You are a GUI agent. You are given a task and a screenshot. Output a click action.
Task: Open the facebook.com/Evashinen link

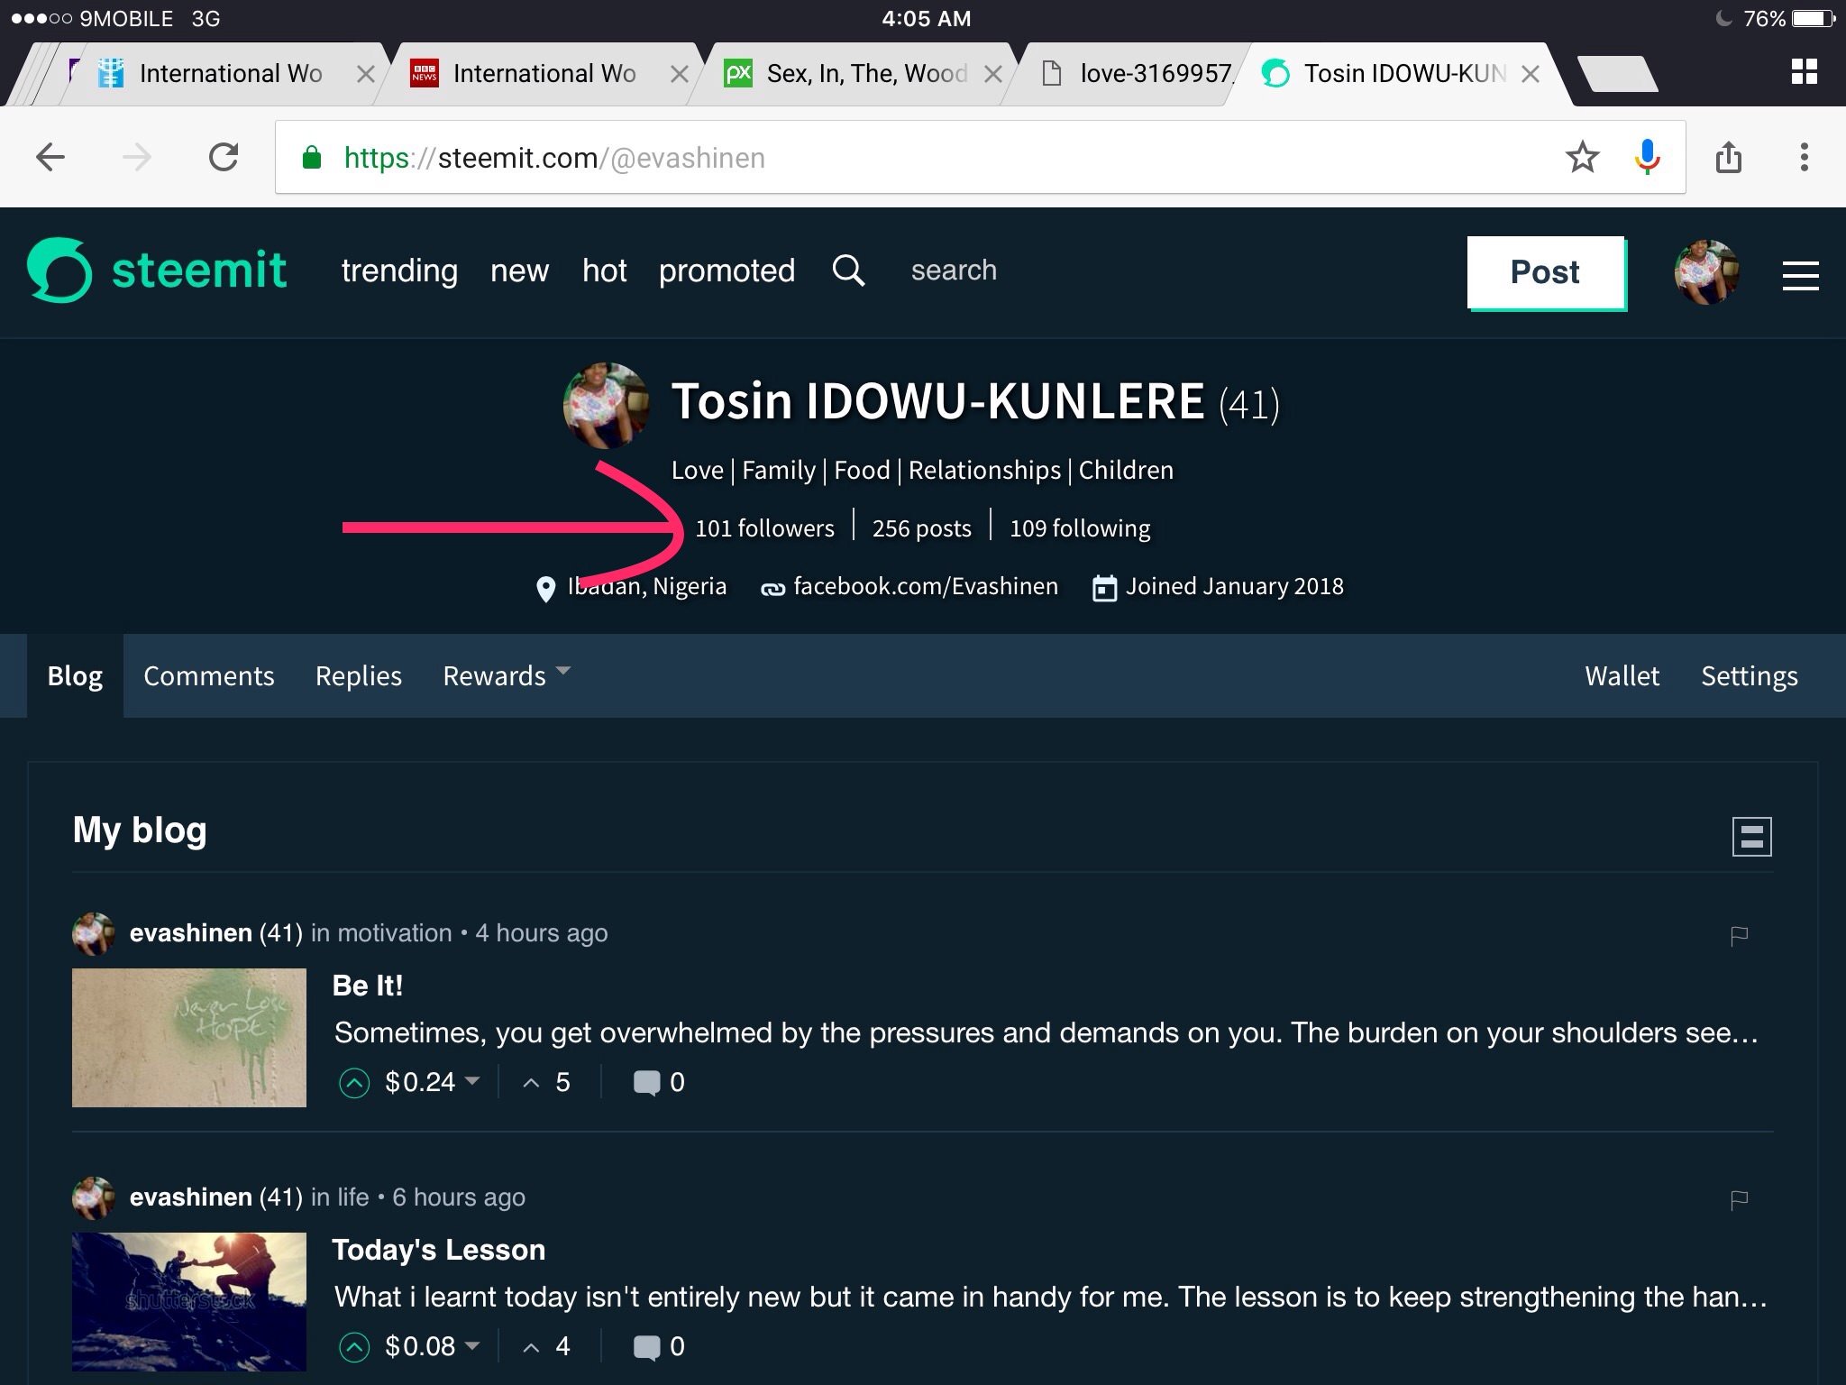[925, 587]
